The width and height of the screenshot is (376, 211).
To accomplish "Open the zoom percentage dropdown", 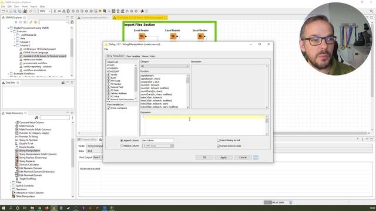I will coord(49,11).
